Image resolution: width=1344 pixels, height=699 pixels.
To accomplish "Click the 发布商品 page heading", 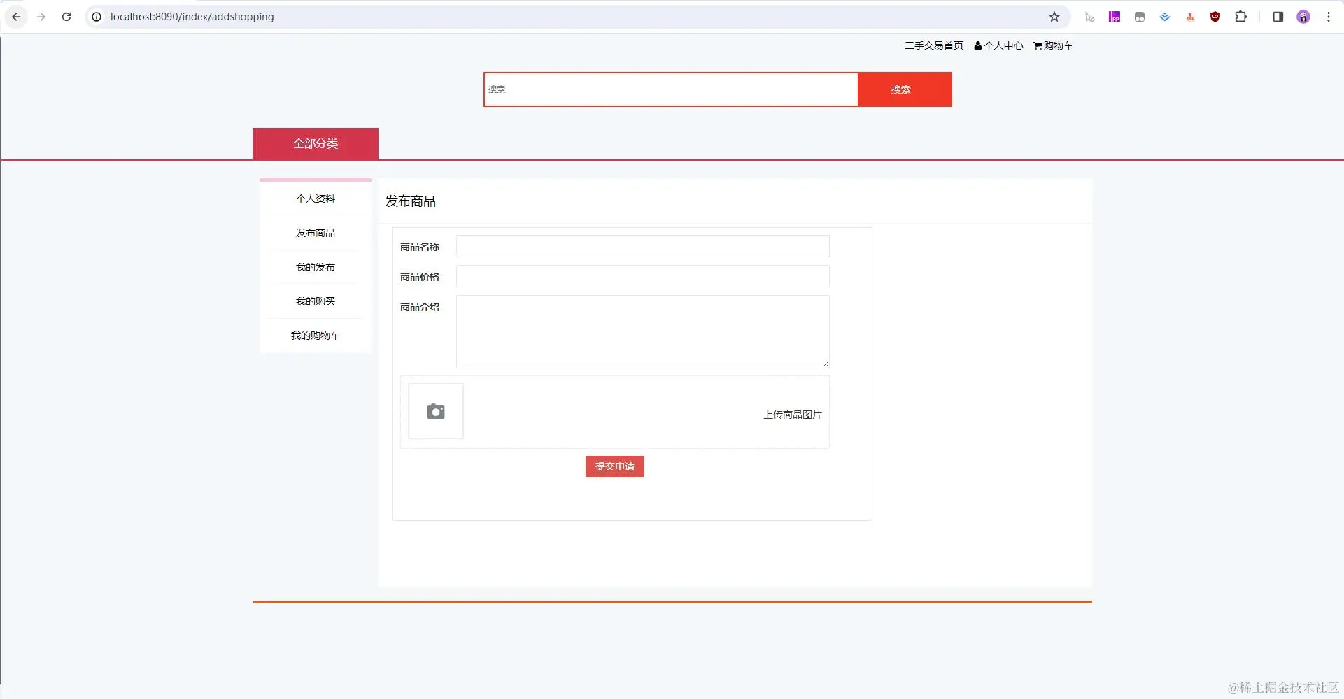I will pyautogui.click(x=411, y=201).
